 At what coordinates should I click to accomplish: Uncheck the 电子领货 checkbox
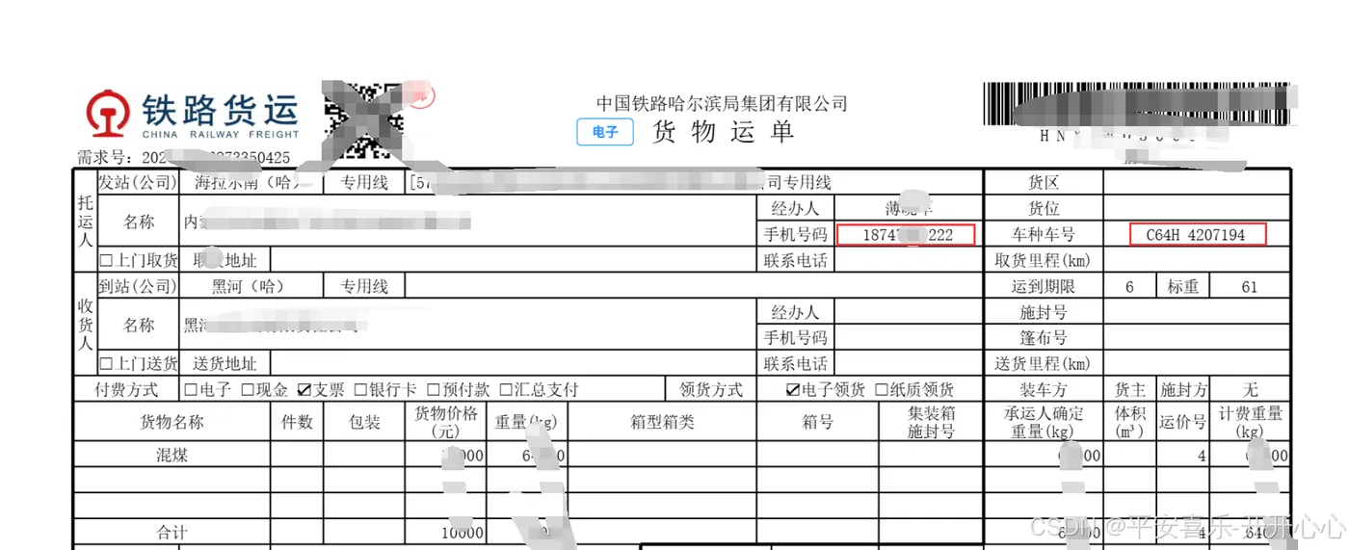[793, 390]
